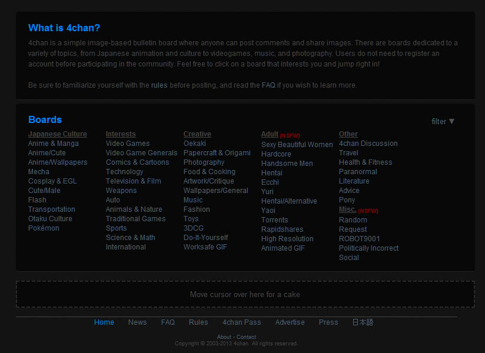Image resolution: width=485 pixels, height=353 pixels.
Task: Open News in footer navigation
Action: pos(137,322)
